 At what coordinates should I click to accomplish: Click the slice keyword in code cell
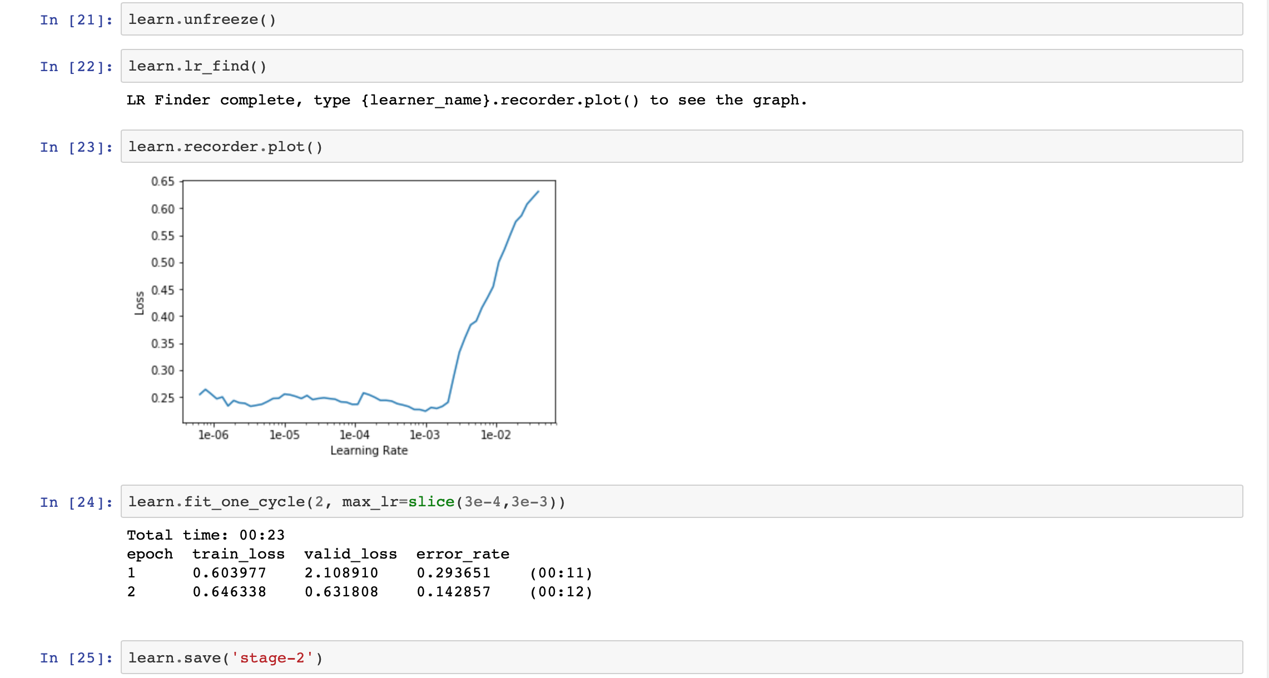[431, 502]
